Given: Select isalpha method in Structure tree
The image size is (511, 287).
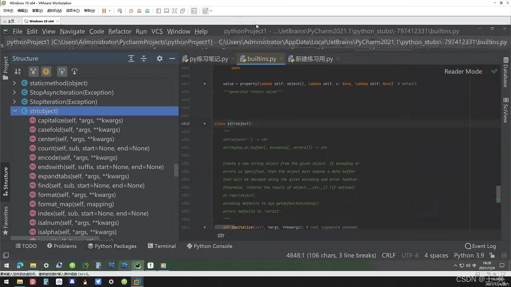Looking at the screenshot, I should (x=77, y=232).
